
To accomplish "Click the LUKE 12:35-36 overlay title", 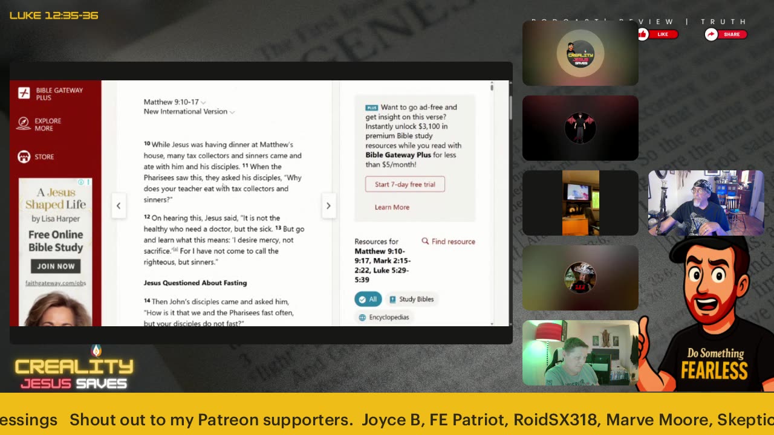I will [54, 15].
